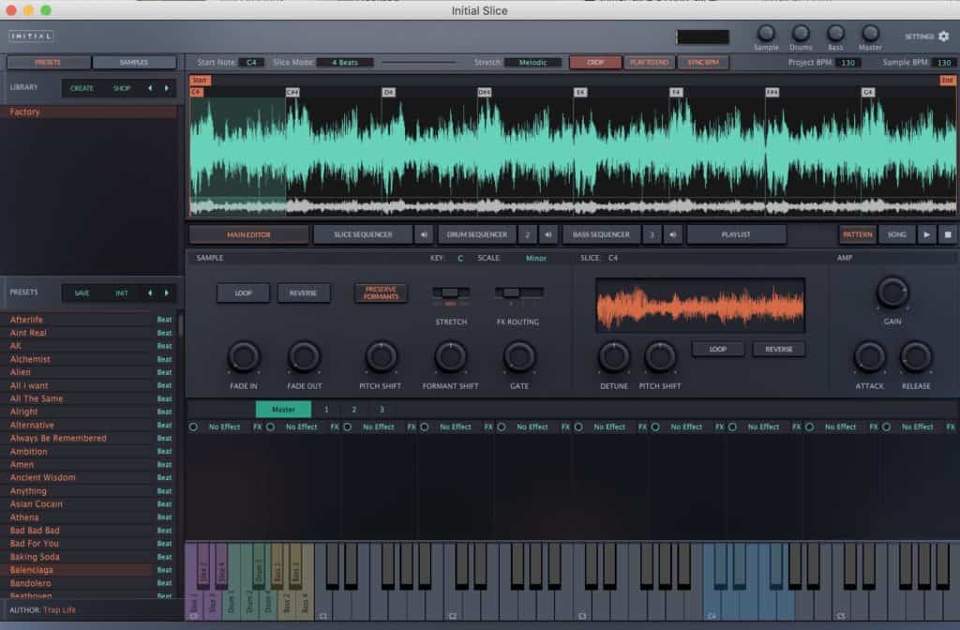Click the Init preset button
960x630 pixels.
click(122, 293)
